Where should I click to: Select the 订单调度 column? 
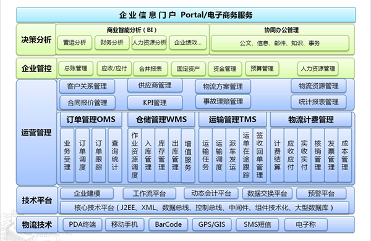pos(82,155)
